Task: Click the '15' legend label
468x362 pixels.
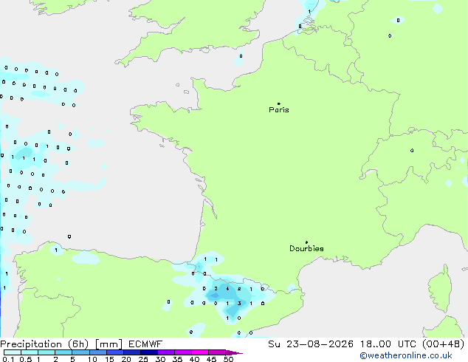Action: tap(109, 359)
